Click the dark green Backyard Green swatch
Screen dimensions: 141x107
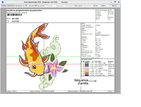tap(87, 65)
